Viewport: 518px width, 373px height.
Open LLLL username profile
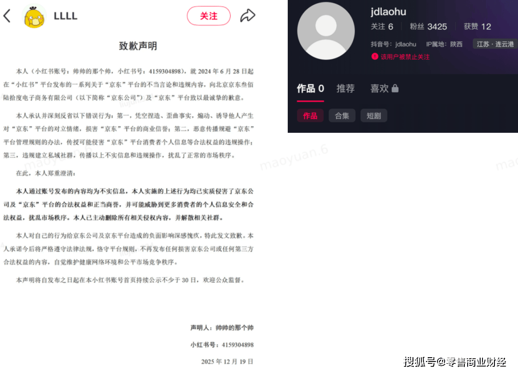65,16
